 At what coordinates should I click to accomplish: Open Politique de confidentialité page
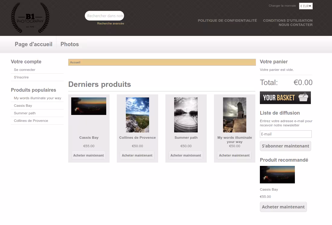[x=227, y=21]
